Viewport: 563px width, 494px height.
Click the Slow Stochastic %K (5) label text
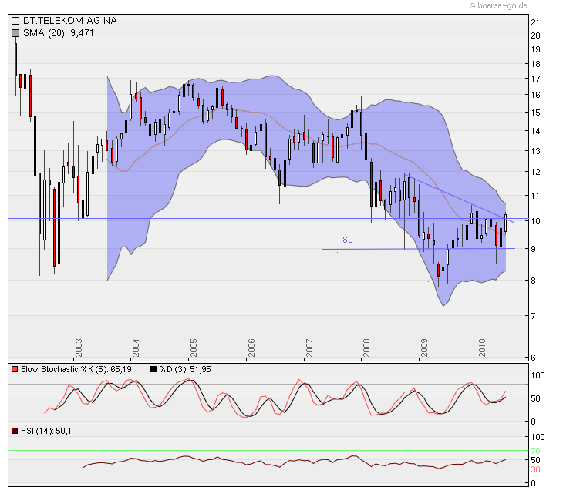[x=69, y=370]
